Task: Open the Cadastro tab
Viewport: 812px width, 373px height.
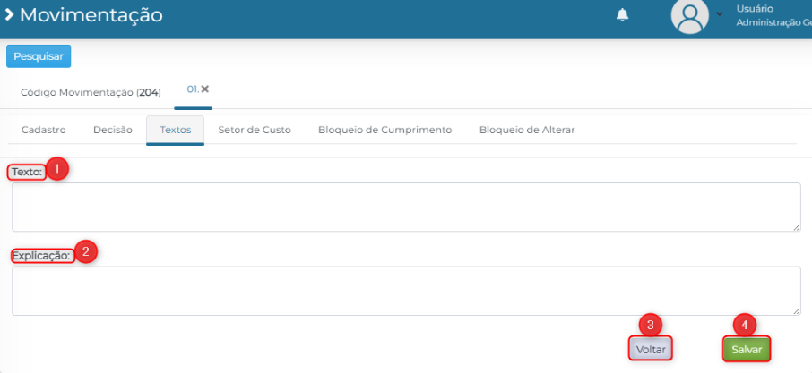Action: [44, 131]
